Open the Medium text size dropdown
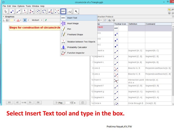Viewport: 174px width, 131px height. [x=37, y=20]
